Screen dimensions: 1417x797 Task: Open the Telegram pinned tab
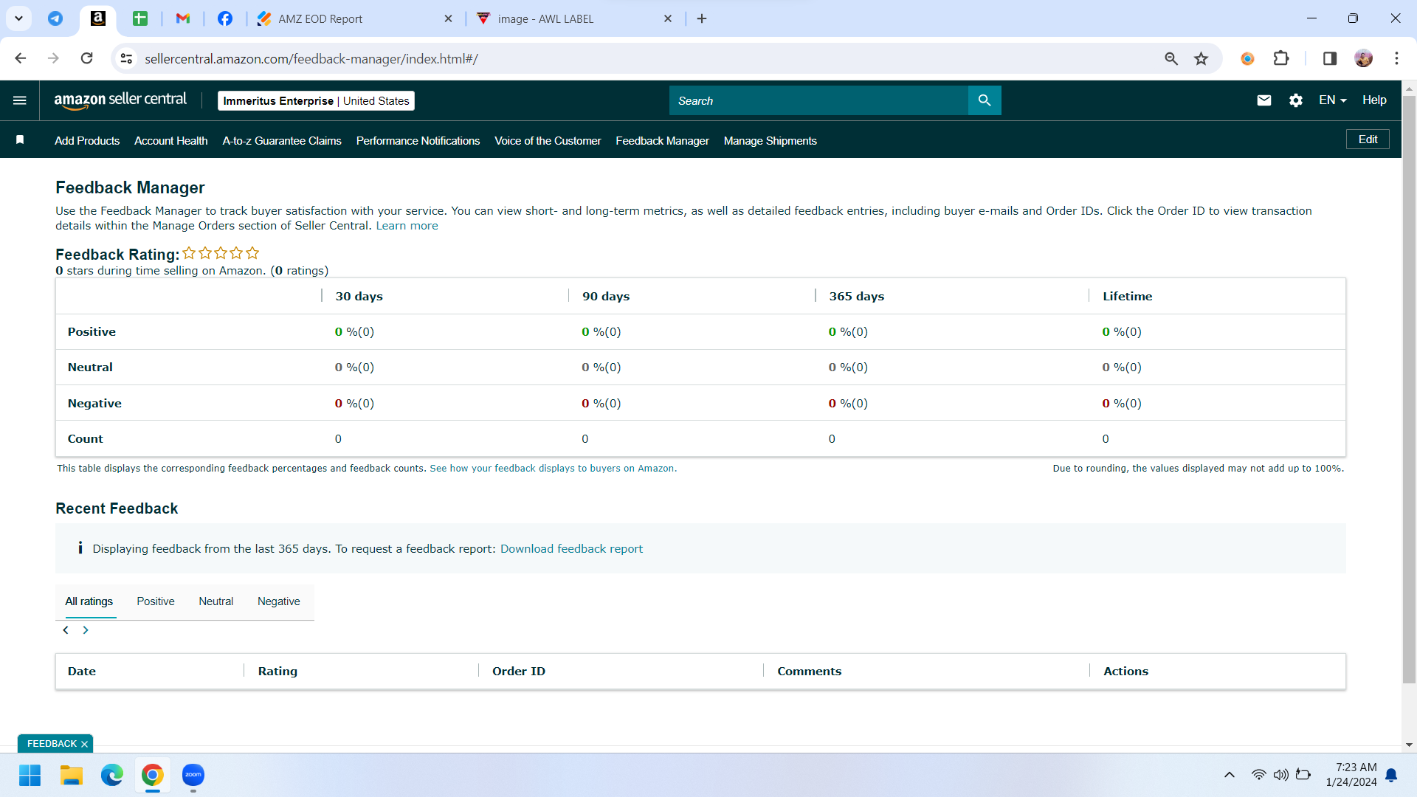(55, 18)
